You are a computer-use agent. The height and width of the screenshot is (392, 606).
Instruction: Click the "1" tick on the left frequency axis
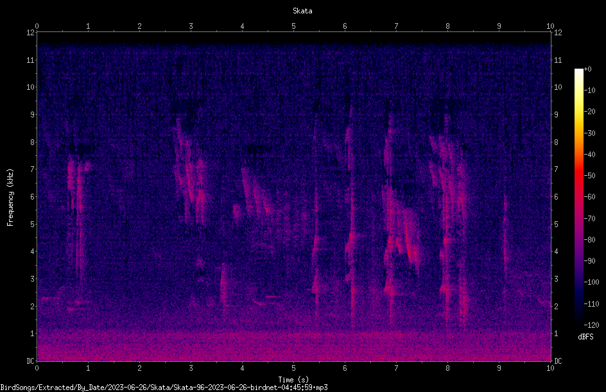point(32,334)
